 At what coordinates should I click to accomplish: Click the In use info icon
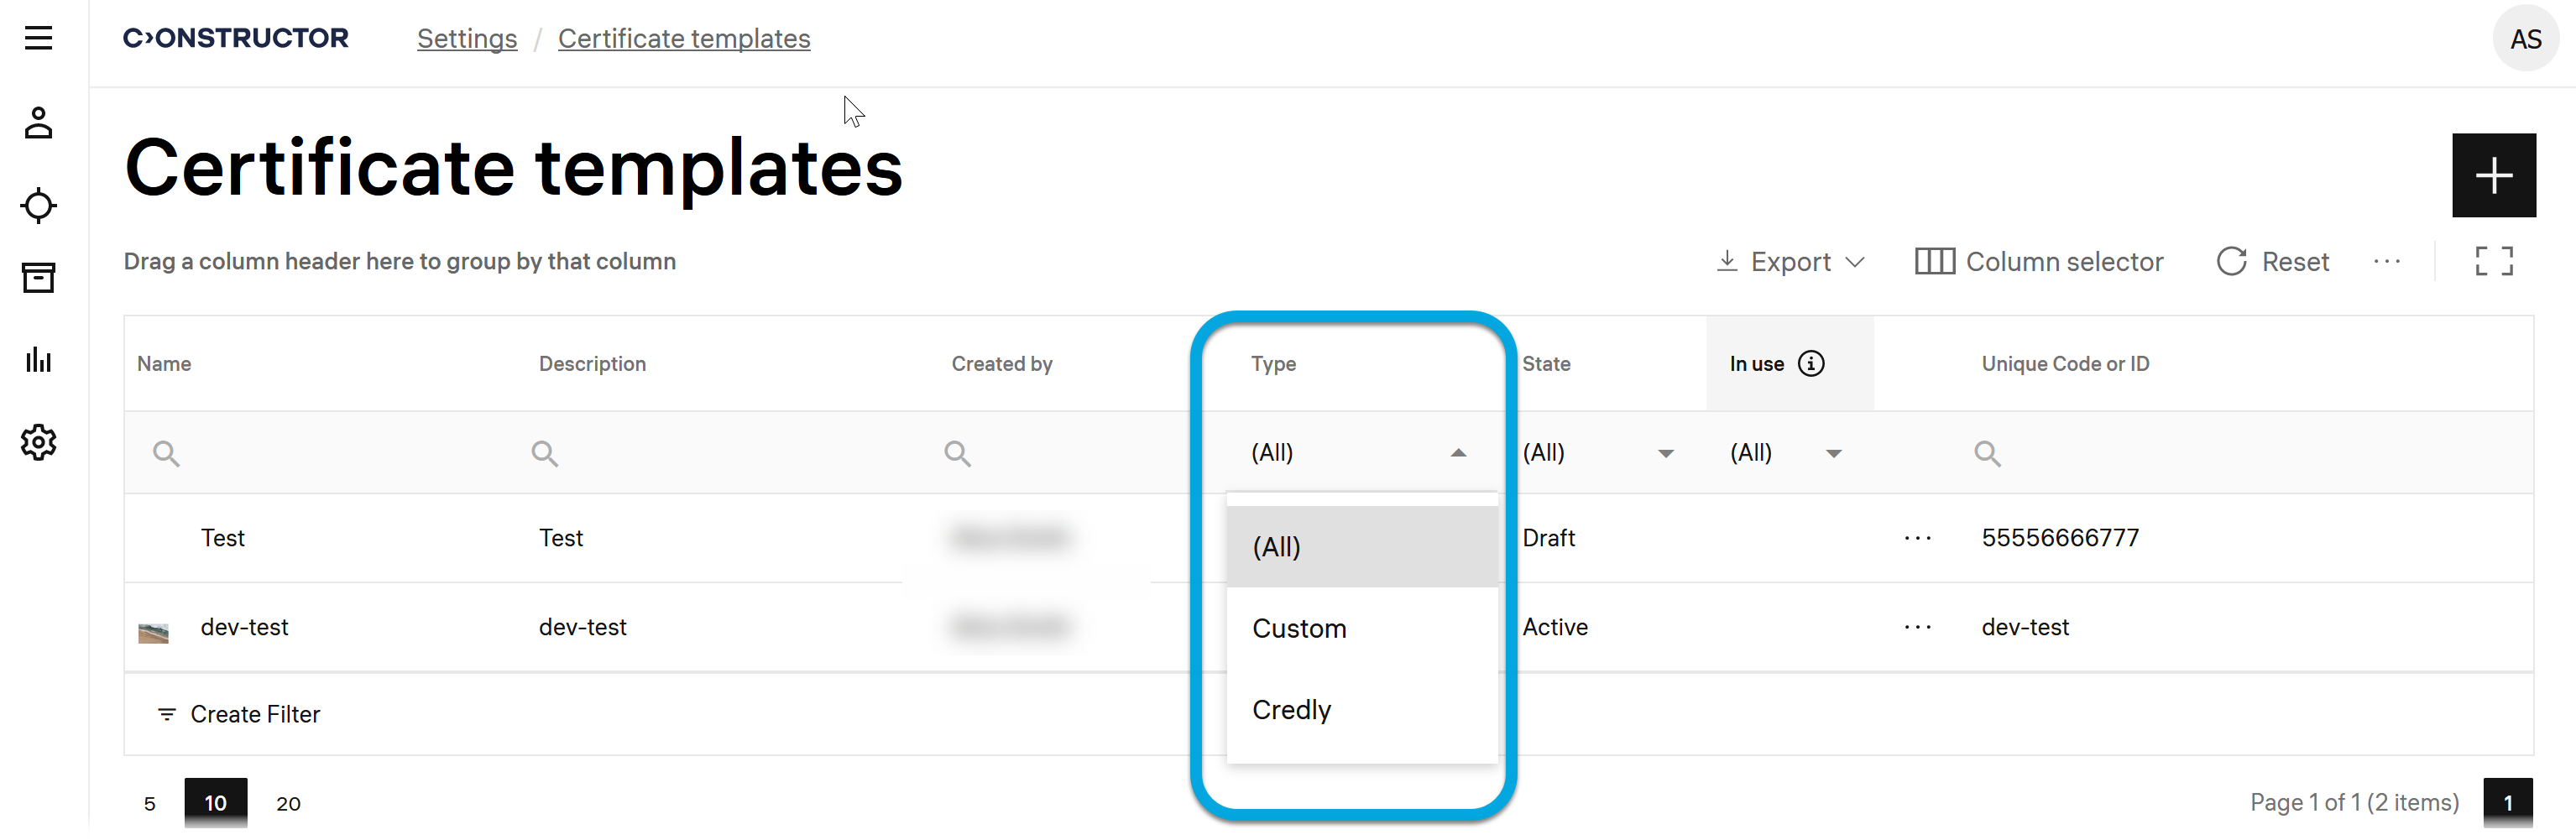point(1810,364)
